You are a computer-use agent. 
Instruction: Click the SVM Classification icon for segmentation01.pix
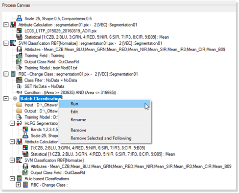click(13, 43)
